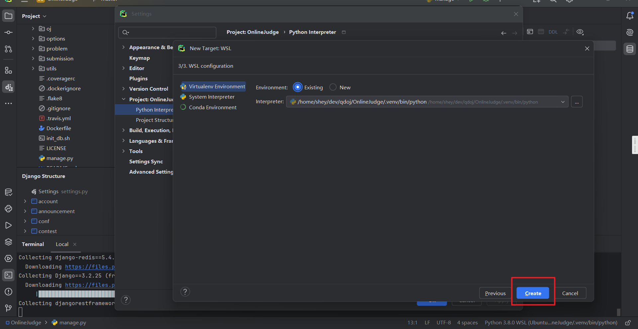638x329 pixels.
Task: Navigate back with the left arrow
Action: click(x=504, y=33)
